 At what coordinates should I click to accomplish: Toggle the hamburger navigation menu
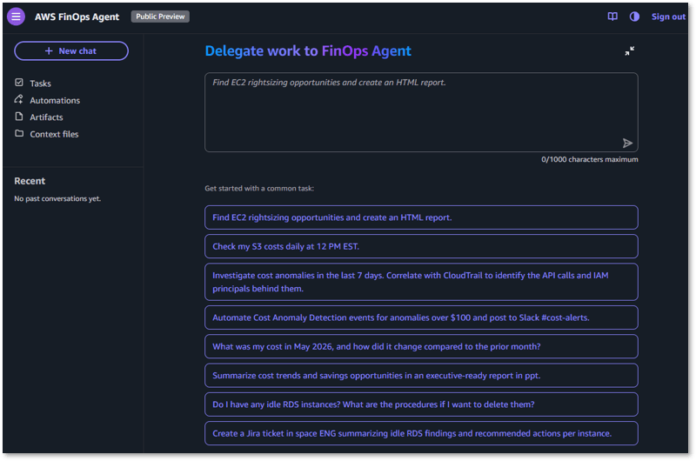[x=16, y=17]
